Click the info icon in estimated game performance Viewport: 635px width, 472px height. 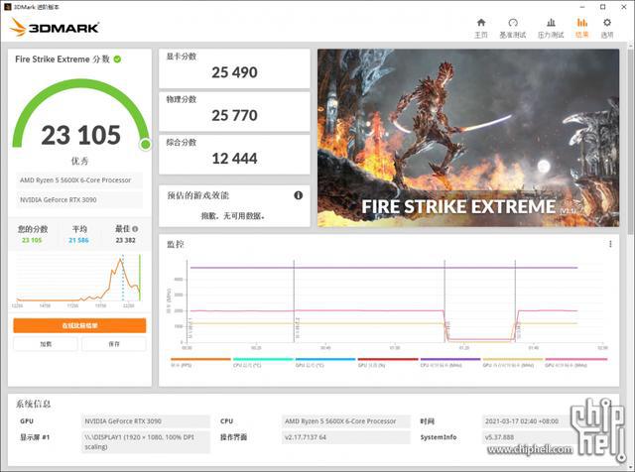tap(298, 195)
